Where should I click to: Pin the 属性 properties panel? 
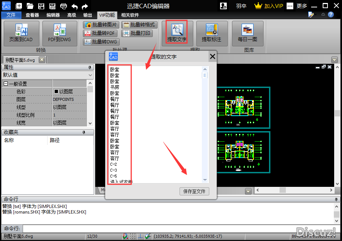coord(90,67)
